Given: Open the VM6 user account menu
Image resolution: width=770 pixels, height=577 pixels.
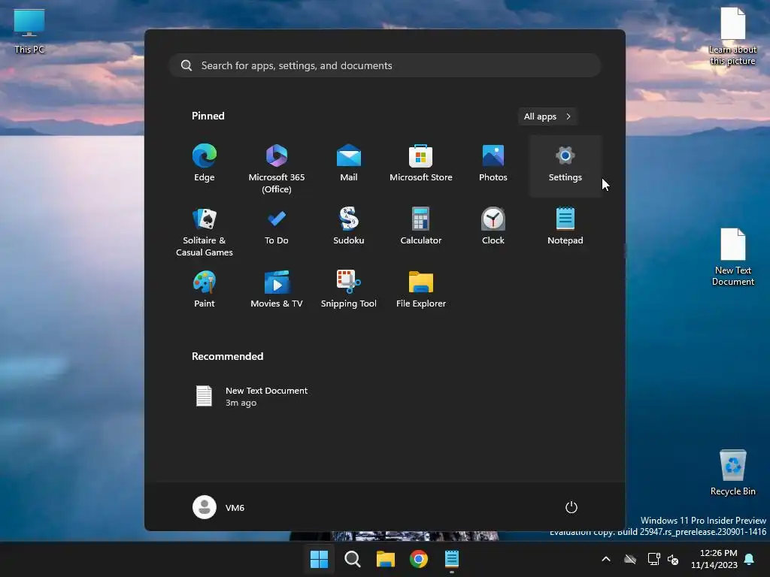Looking at the screenshot, I should pos(219,507).
